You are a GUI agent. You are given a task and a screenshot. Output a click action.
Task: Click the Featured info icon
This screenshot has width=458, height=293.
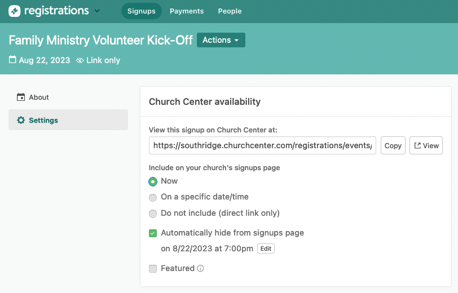click(200, 269)
